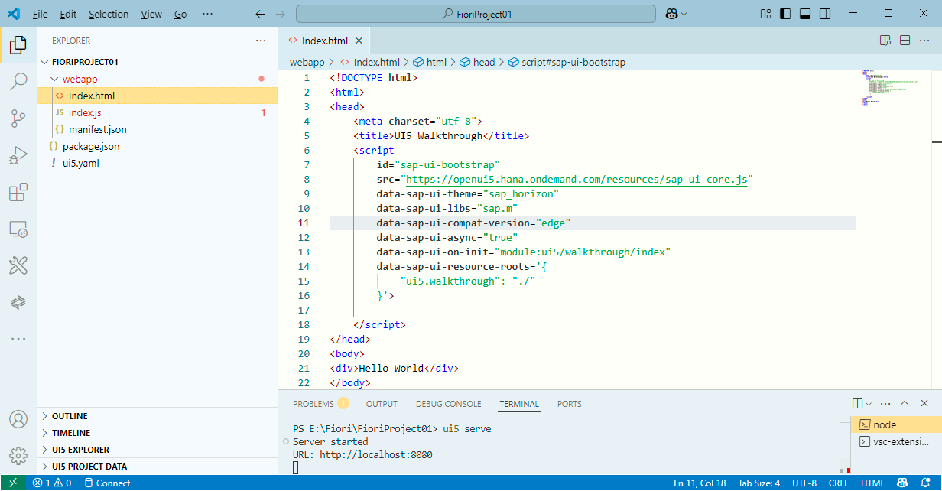The width and height of the screenshot is (942, 491).
Task: Click the editor minimap preview
Action: coord(891,88)
